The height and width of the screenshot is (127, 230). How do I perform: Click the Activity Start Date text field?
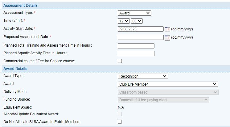141,29
